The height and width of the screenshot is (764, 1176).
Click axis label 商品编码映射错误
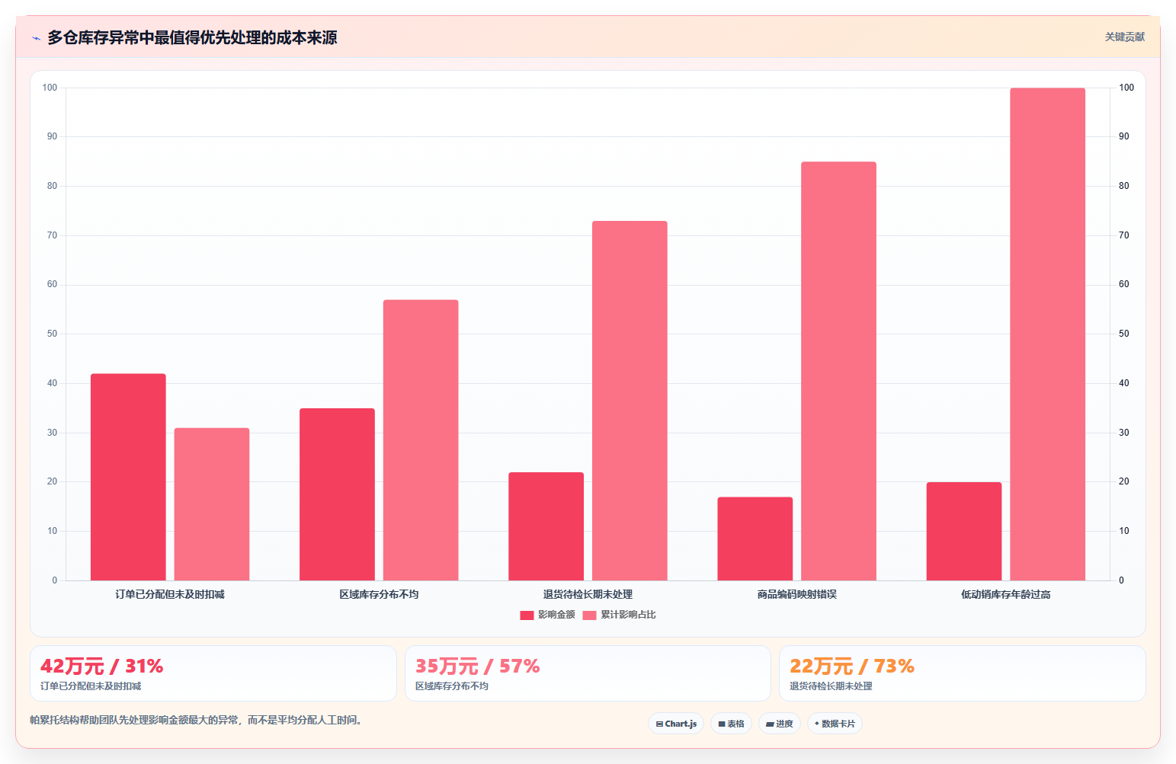[797, 594]
